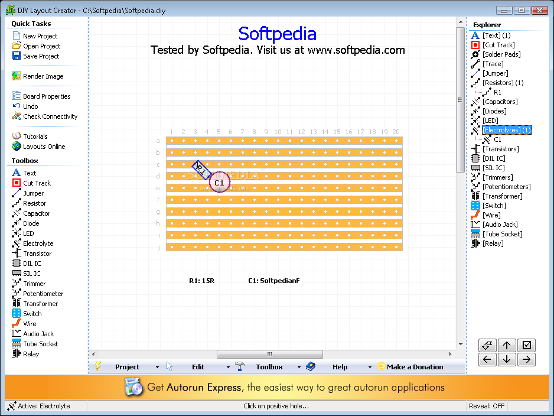Click New Project in Quick Tasks
This screenshot has width=554, height=416.
35,36
